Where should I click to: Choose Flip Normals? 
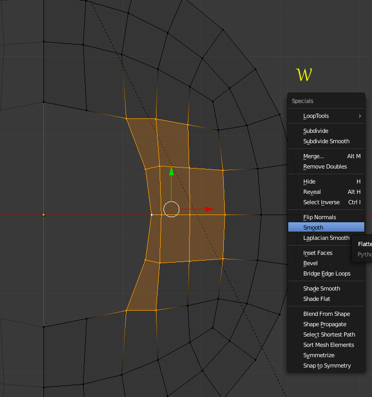[x=326, y=217]
